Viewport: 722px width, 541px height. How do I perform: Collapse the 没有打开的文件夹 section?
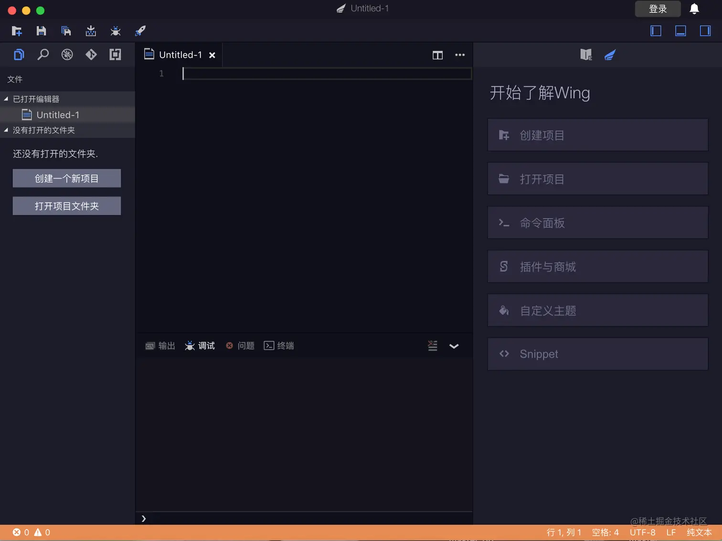(x=67, y=130)
